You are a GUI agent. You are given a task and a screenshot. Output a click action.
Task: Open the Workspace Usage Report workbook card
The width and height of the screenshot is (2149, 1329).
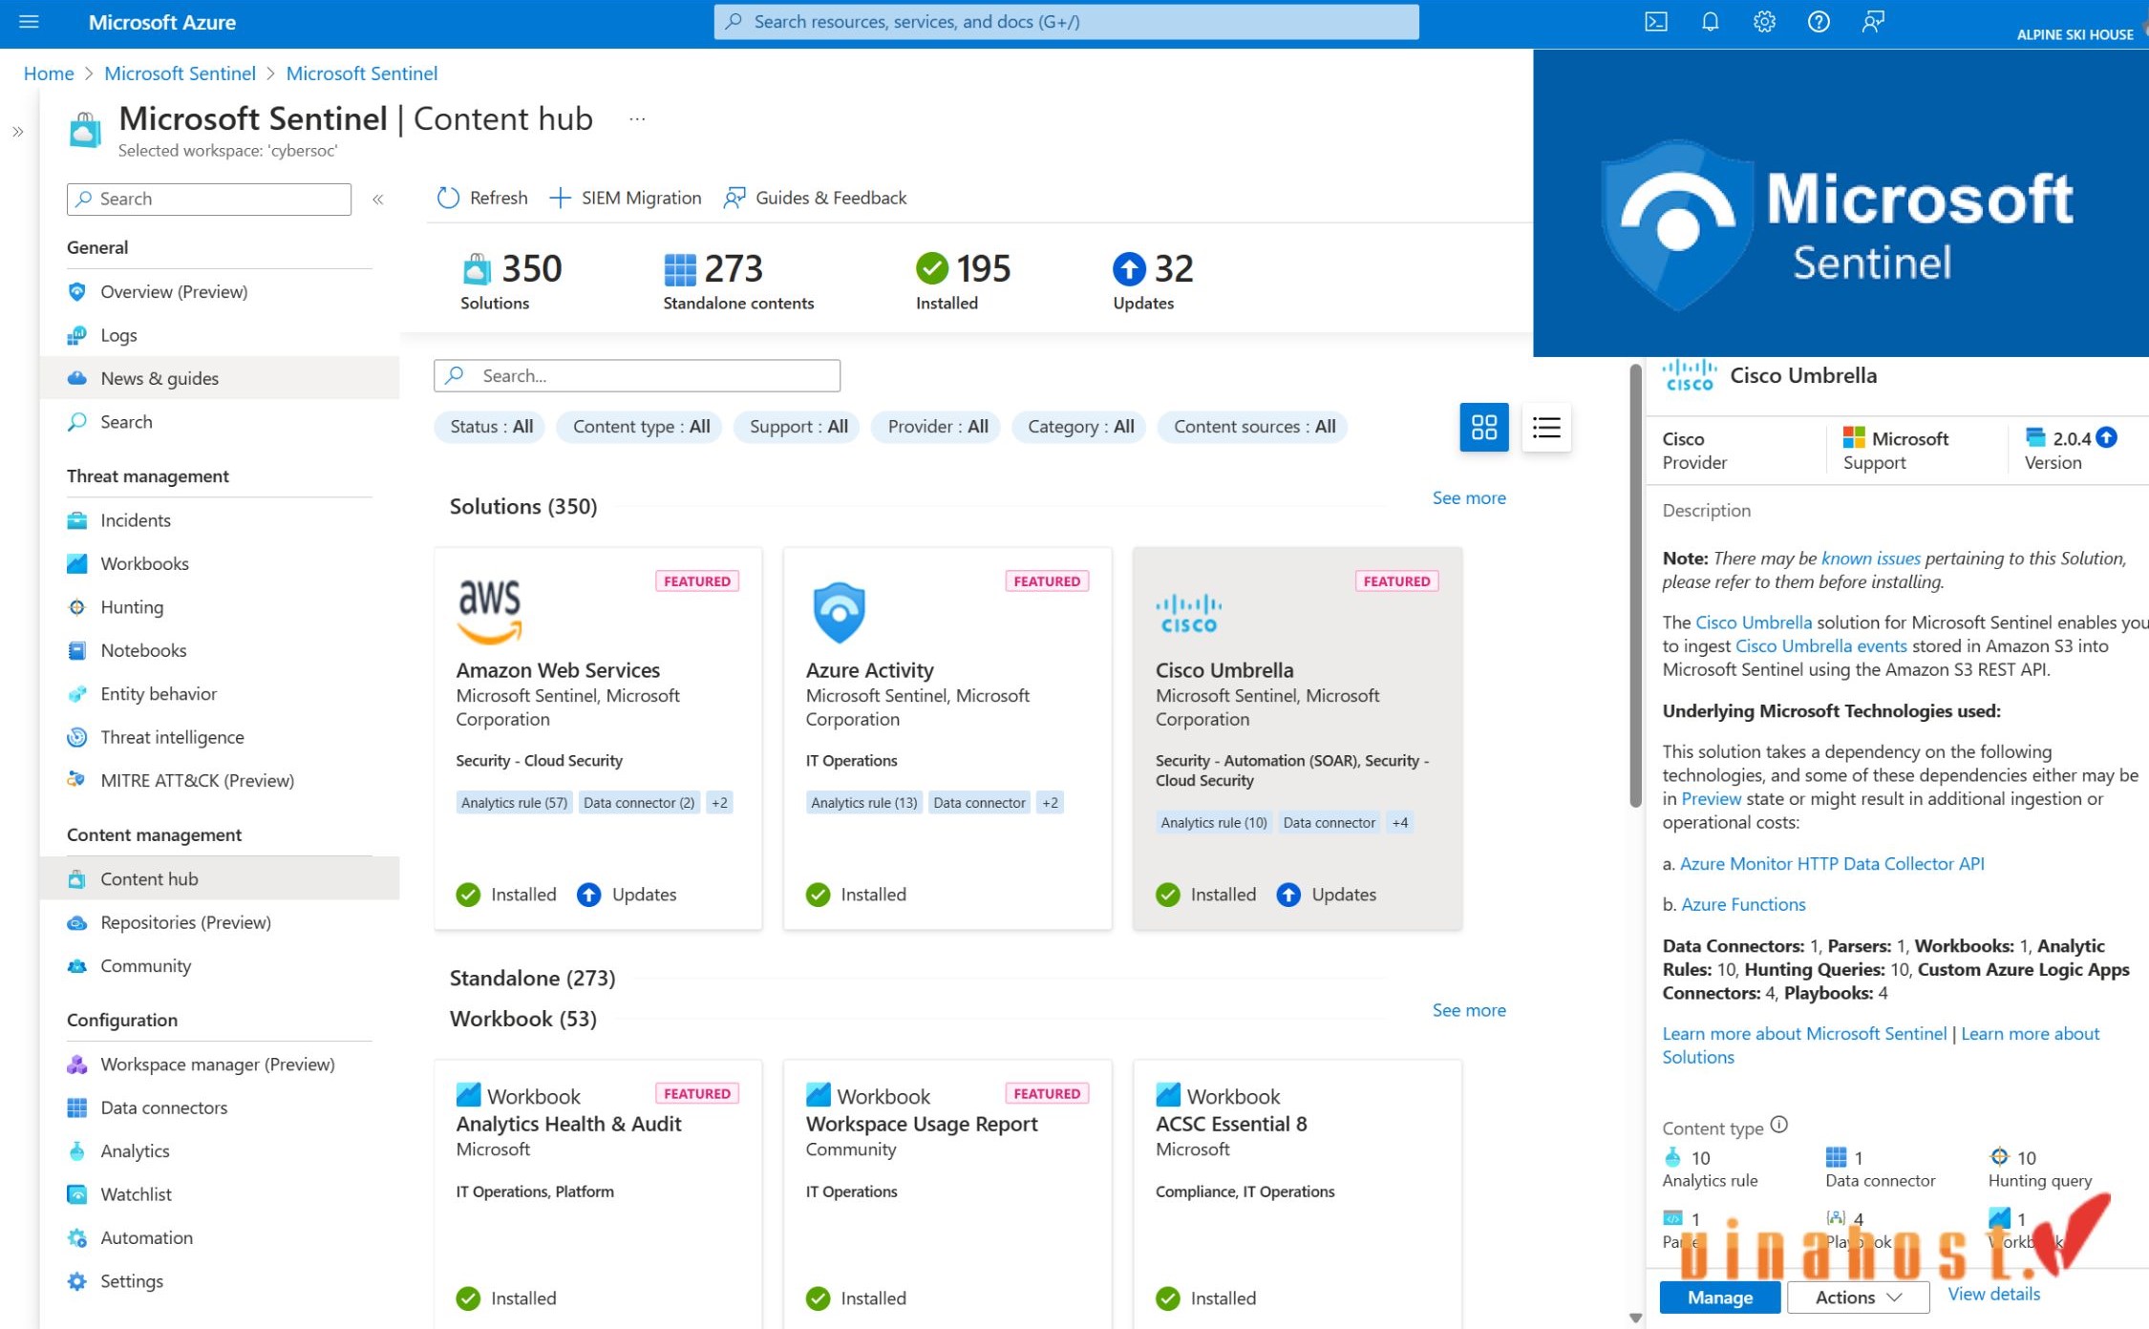pos(947,1193)
